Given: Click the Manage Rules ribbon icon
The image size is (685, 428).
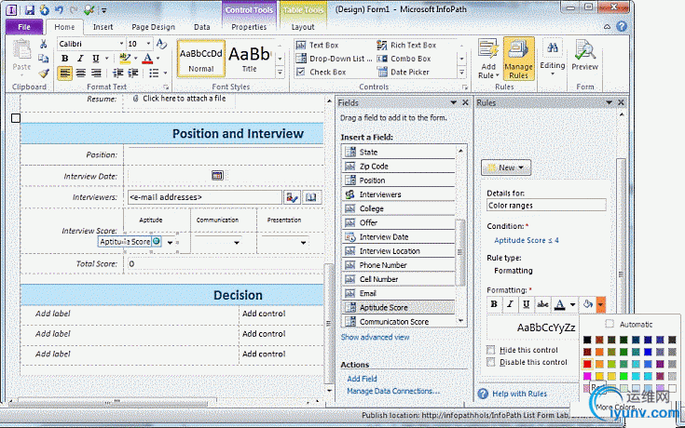Looking at the screenshot, I should (x=518, y=62).
